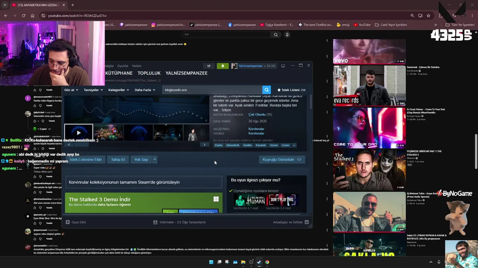
Task: Open Steam notifications bell
Action: tap(223, 66)
